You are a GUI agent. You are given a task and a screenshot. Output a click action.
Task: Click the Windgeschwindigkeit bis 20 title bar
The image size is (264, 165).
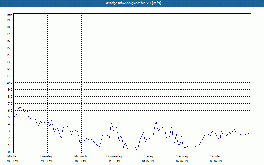tap(132, 3)
